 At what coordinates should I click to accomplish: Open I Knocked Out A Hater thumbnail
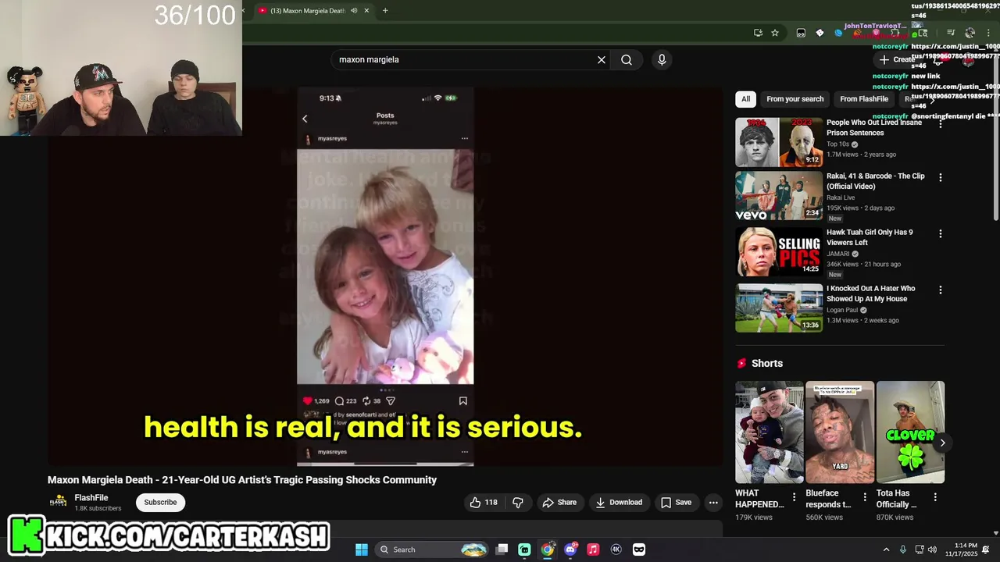[779, 308]
